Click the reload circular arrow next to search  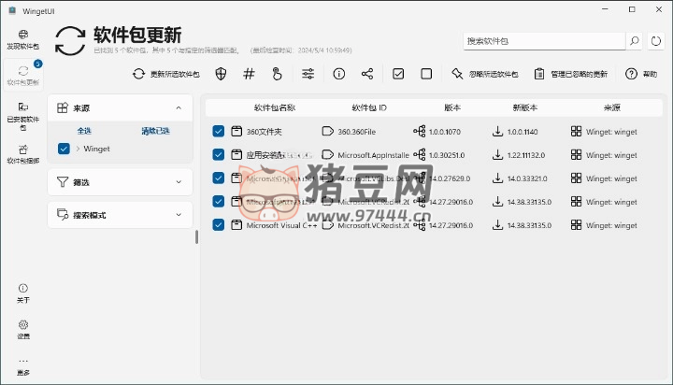655,41
